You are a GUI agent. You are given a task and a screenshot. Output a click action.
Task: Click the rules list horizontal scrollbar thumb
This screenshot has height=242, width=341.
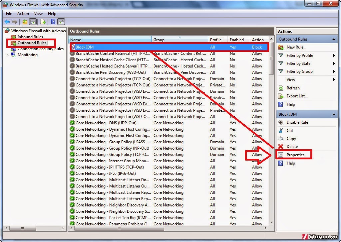119,228
